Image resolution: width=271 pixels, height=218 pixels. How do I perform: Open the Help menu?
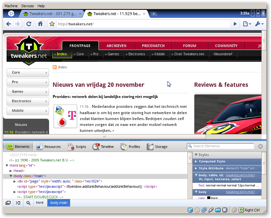[x=41, y=6]
